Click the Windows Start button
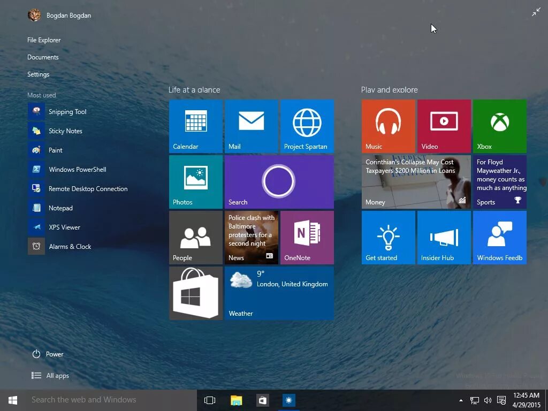 point(13,400)
